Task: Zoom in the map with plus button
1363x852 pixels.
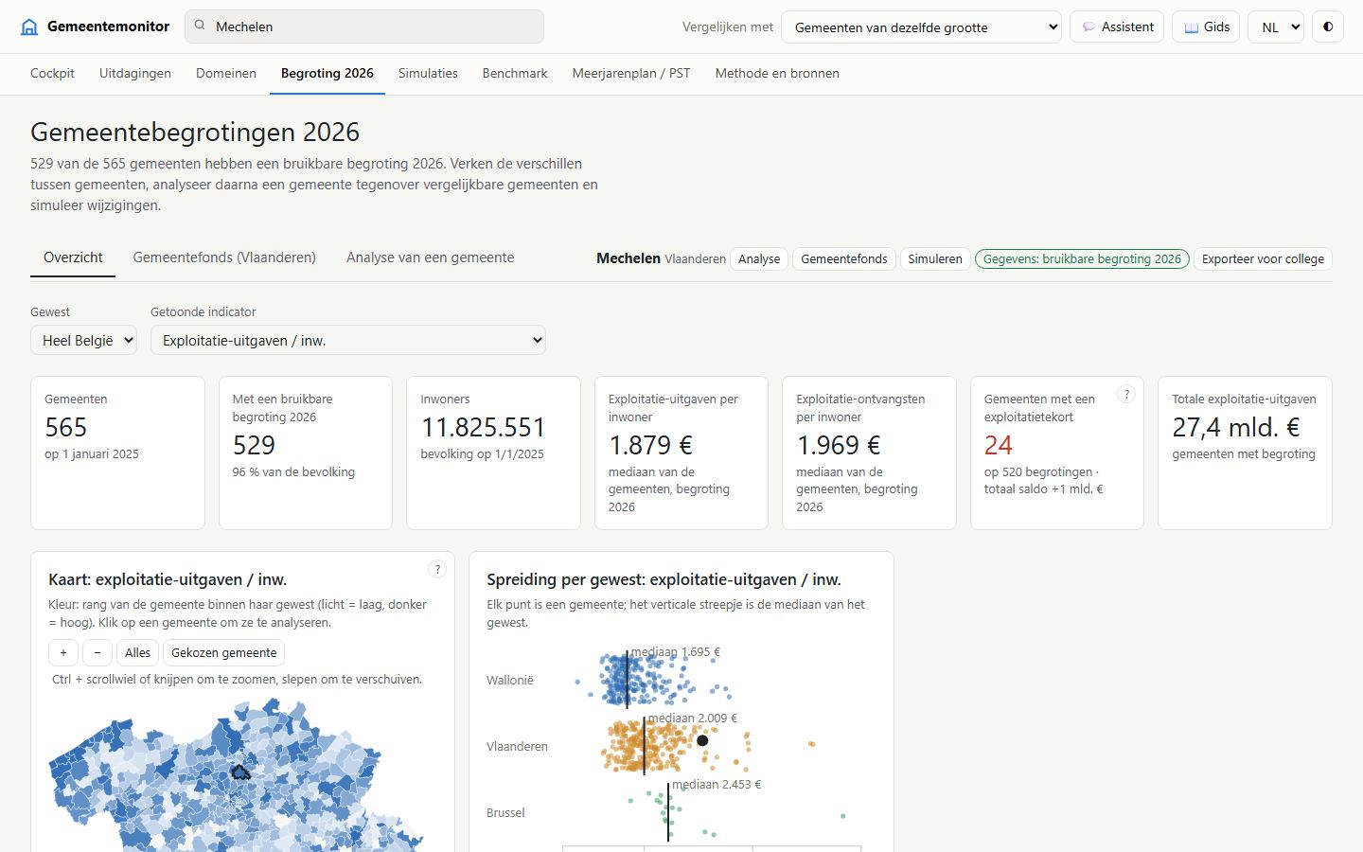Action: tap(63, 652)
